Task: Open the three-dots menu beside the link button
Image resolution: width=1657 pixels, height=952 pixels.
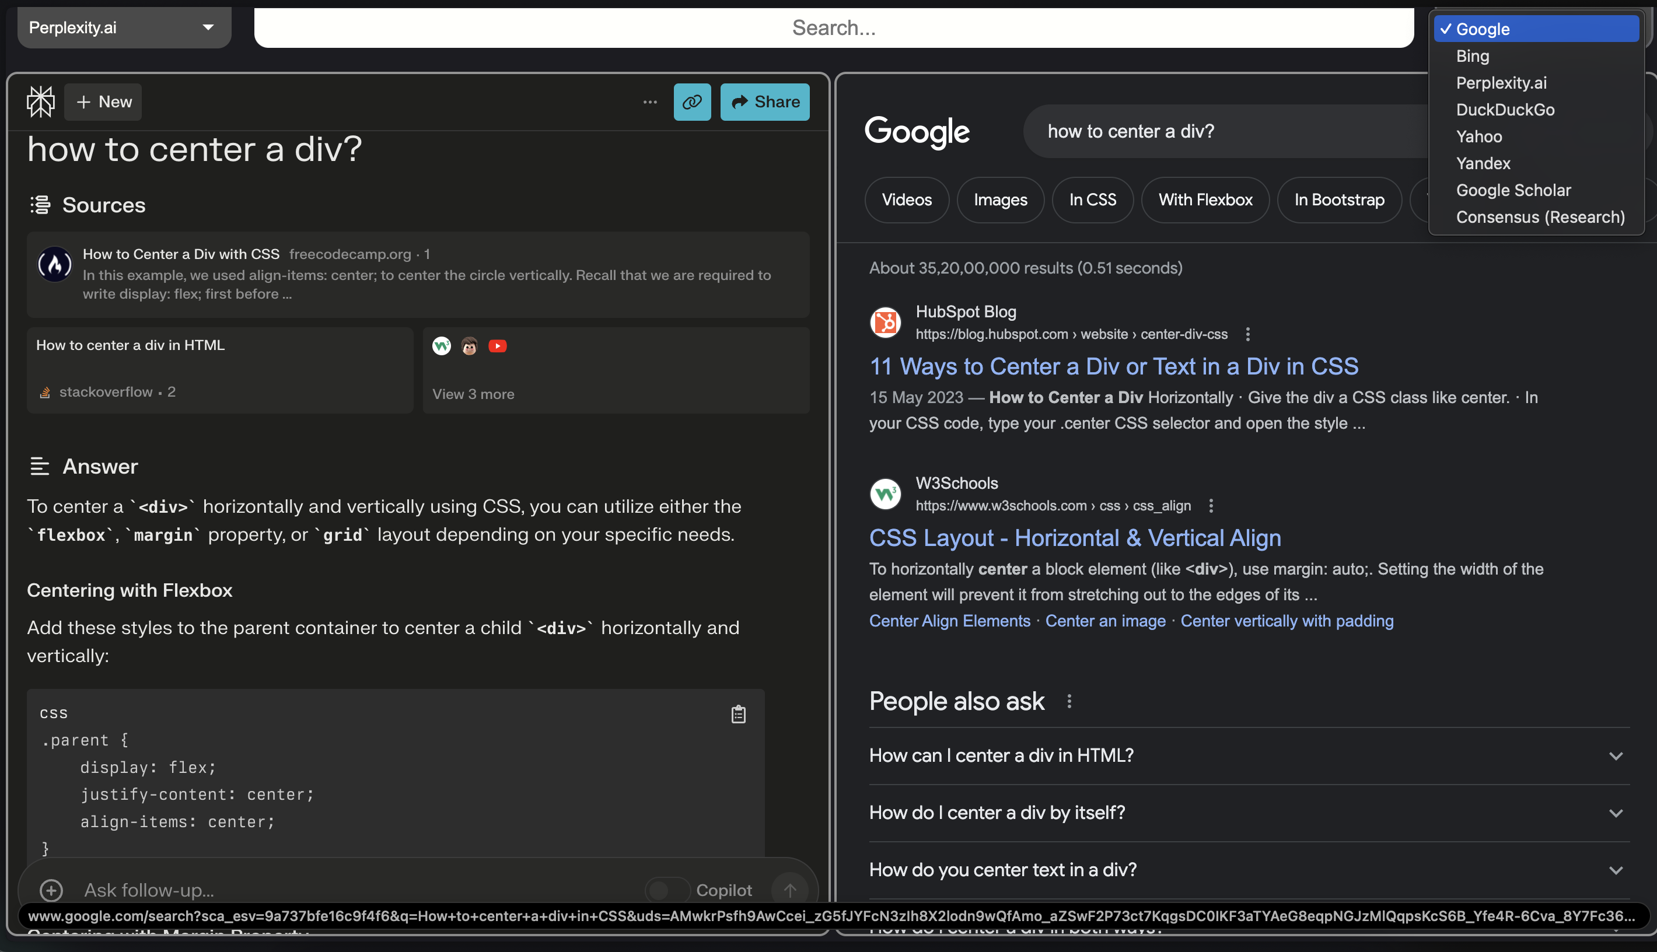Action: [649, 102]
